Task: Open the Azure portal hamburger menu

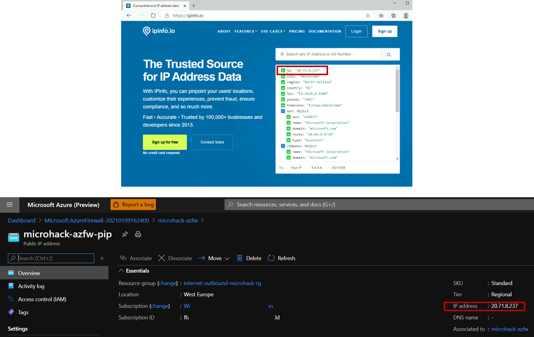Action: (x=10, y=205)
